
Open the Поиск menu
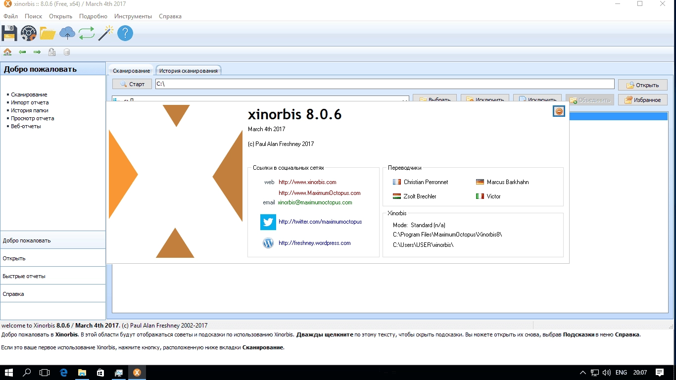pyautogui.click(x=33, y=16)
